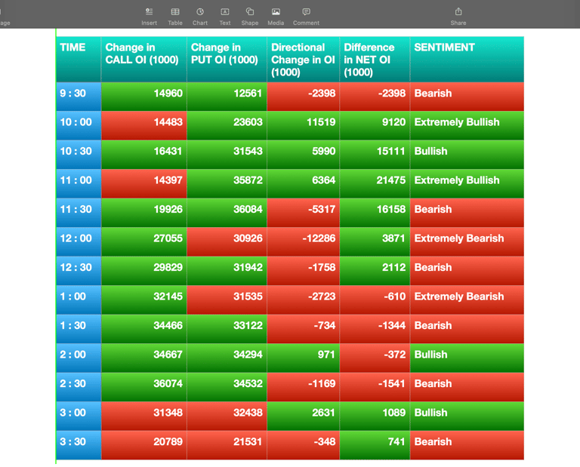
Task: Select the TIME header cell
Action: (79, 59)
